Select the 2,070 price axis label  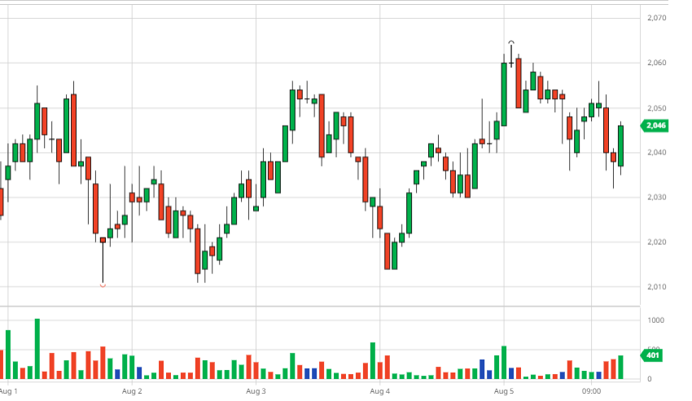(x=657, y=18)
